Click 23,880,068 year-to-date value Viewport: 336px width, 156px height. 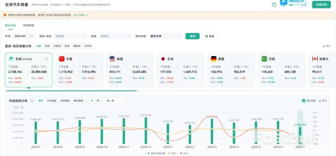pos(39,72)
